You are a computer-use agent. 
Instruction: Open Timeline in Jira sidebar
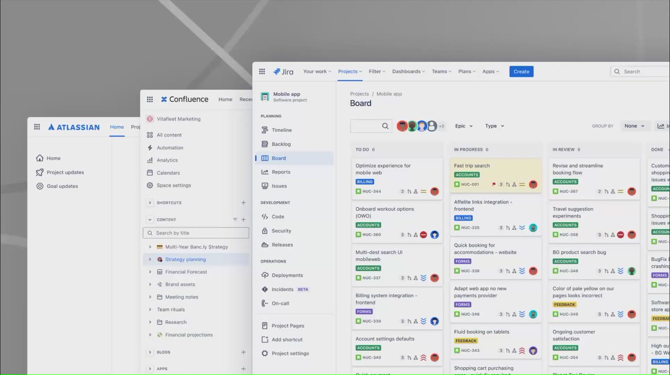(x=282, y=130)
